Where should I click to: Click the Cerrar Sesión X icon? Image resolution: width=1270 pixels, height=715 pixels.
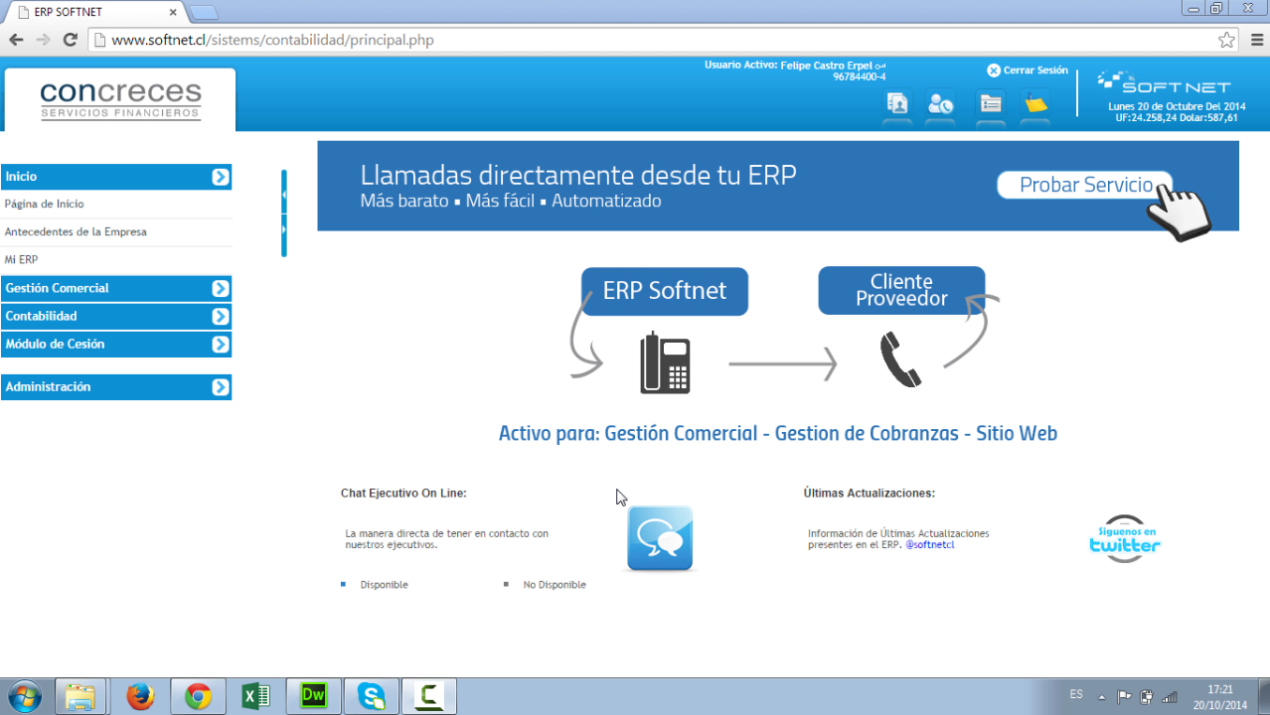(x=994, y=71)
